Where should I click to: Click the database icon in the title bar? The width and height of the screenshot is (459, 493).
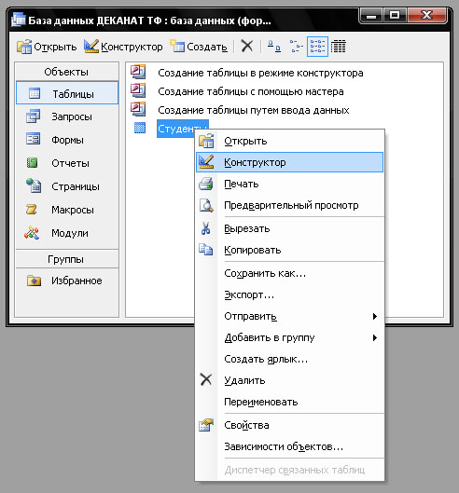pos(19,20)
